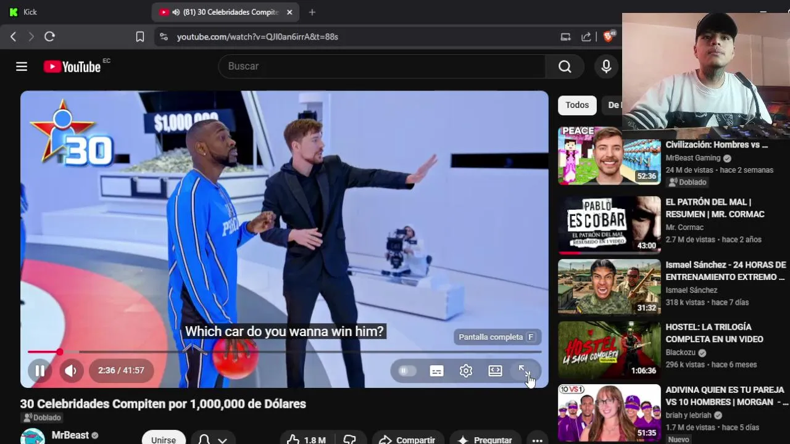Open the player settings gear
790x444 pixels.
(466, 371)
